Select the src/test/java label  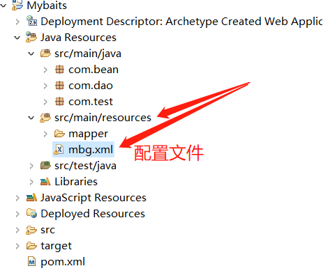[85, 166]
